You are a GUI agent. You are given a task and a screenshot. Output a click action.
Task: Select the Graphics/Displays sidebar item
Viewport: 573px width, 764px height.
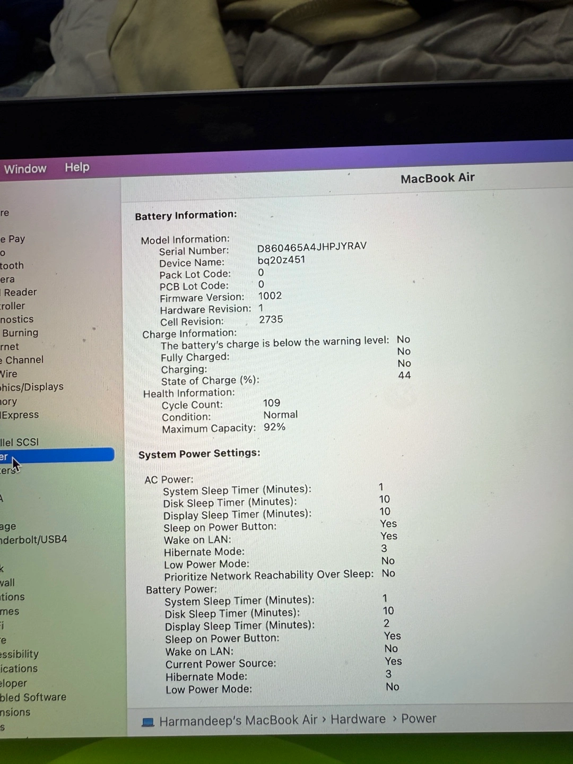[x=32, y=387]
